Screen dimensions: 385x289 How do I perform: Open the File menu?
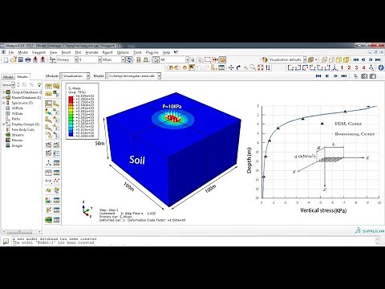tap(11, 52)
